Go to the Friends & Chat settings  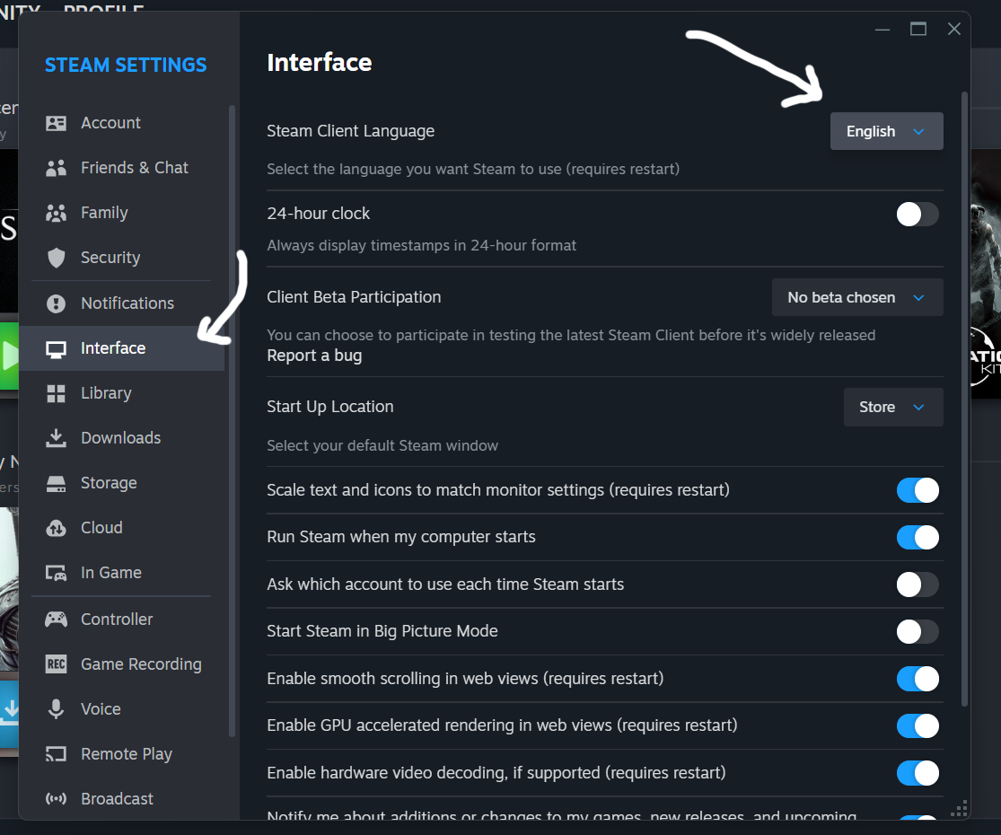pyautogui.click(x=121, y=168)
